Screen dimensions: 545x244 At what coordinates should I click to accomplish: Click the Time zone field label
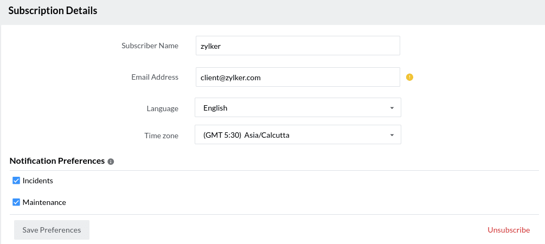161,136
